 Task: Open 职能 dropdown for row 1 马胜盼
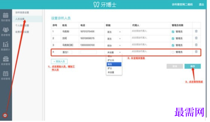point(114,32)
